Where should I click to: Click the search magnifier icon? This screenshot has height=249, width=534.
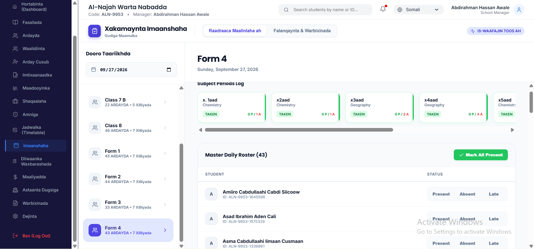tap(286, 10)
